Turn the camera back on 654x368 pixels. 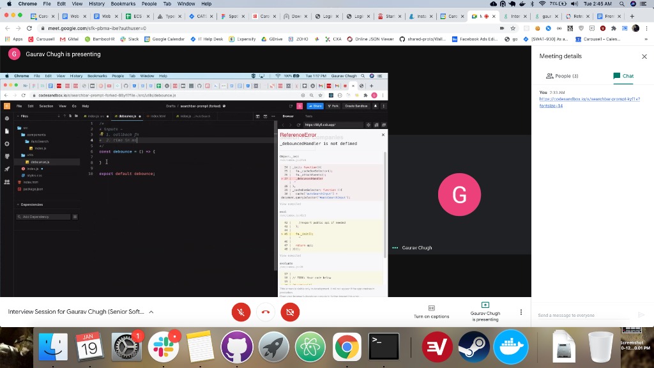click(290, 312)
